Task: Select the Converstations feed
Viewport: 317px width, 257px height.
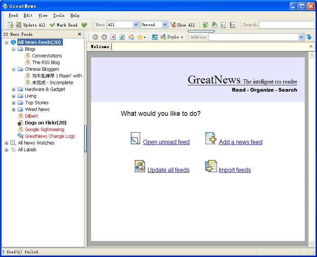Action: [x=47, y=55]
